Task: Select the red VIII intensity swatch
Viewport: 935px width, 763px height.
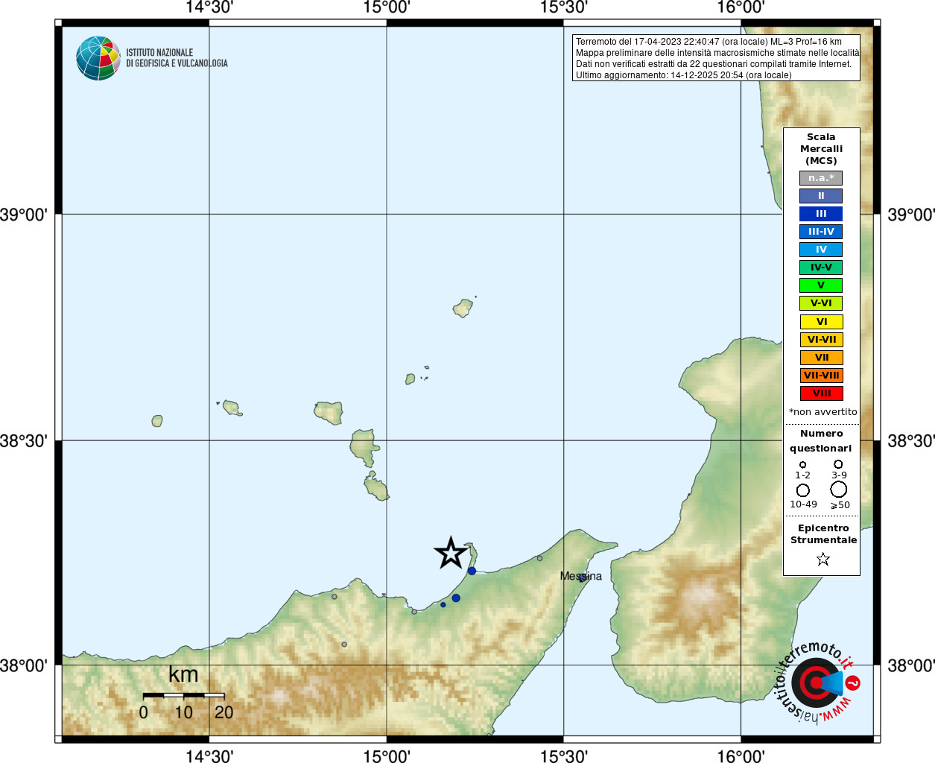Action: [x=821, y=393]
